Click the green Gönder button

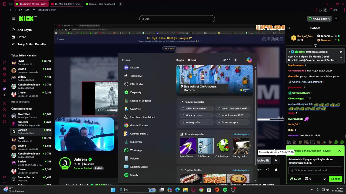click(x=335, y=179)
